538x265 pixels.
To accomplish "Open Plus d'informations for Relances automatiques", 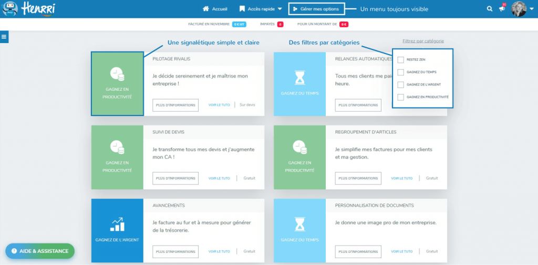I will [358, 105].
